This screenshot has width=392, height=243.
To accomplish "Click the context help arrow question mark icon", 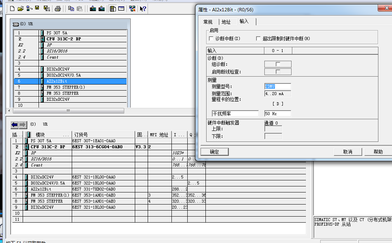I will (143, 9).
